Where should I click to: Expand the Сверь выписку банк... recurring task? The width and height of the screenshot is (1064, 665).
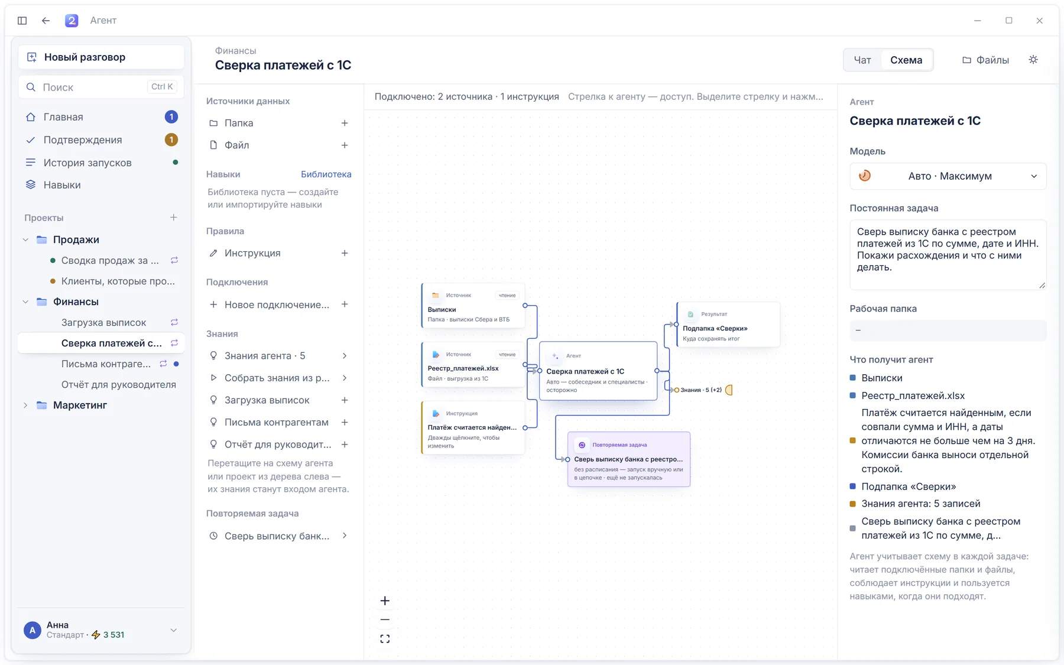coord(345,536)
